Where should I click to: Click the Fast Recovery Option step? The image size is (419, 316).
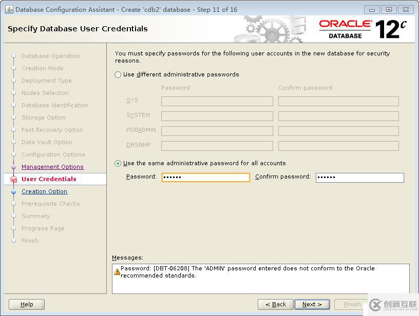pyautogui.click(x=52, y=130)
